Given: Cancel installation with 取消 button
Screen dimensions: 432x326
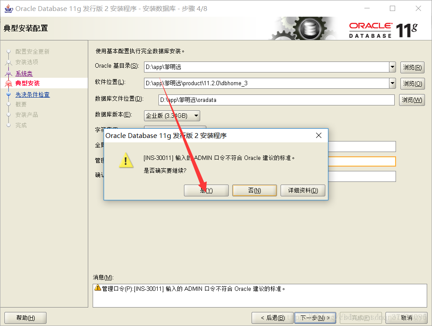Looking at the screenshot, I should click(407, 318).
